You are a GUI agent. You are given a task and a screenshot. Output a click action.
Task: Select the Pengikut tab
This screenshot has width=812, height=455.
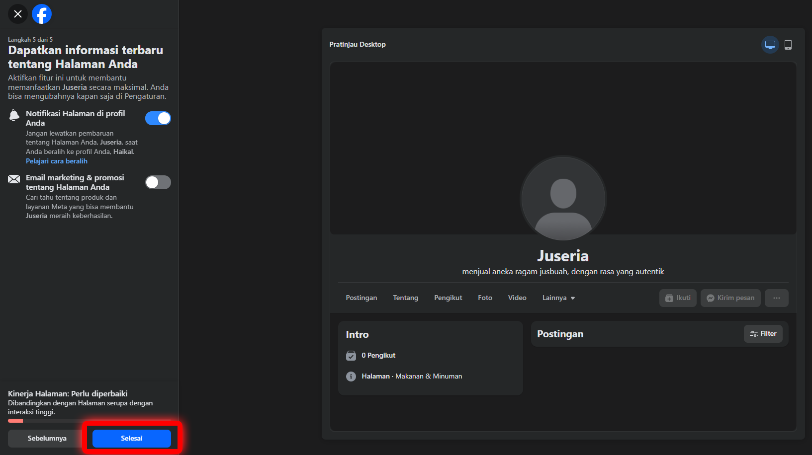click(x=448, y=298)
